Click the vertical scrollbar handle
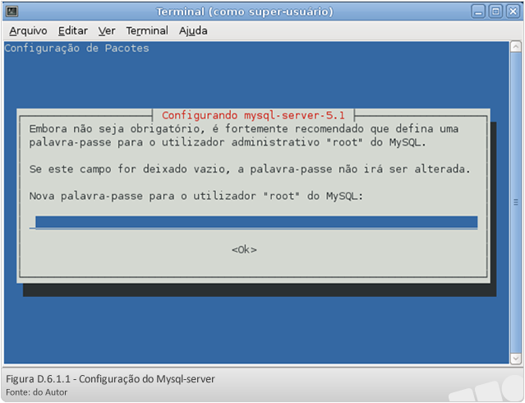The height and width of the screenshot is (403, 525). pos(516,202)
